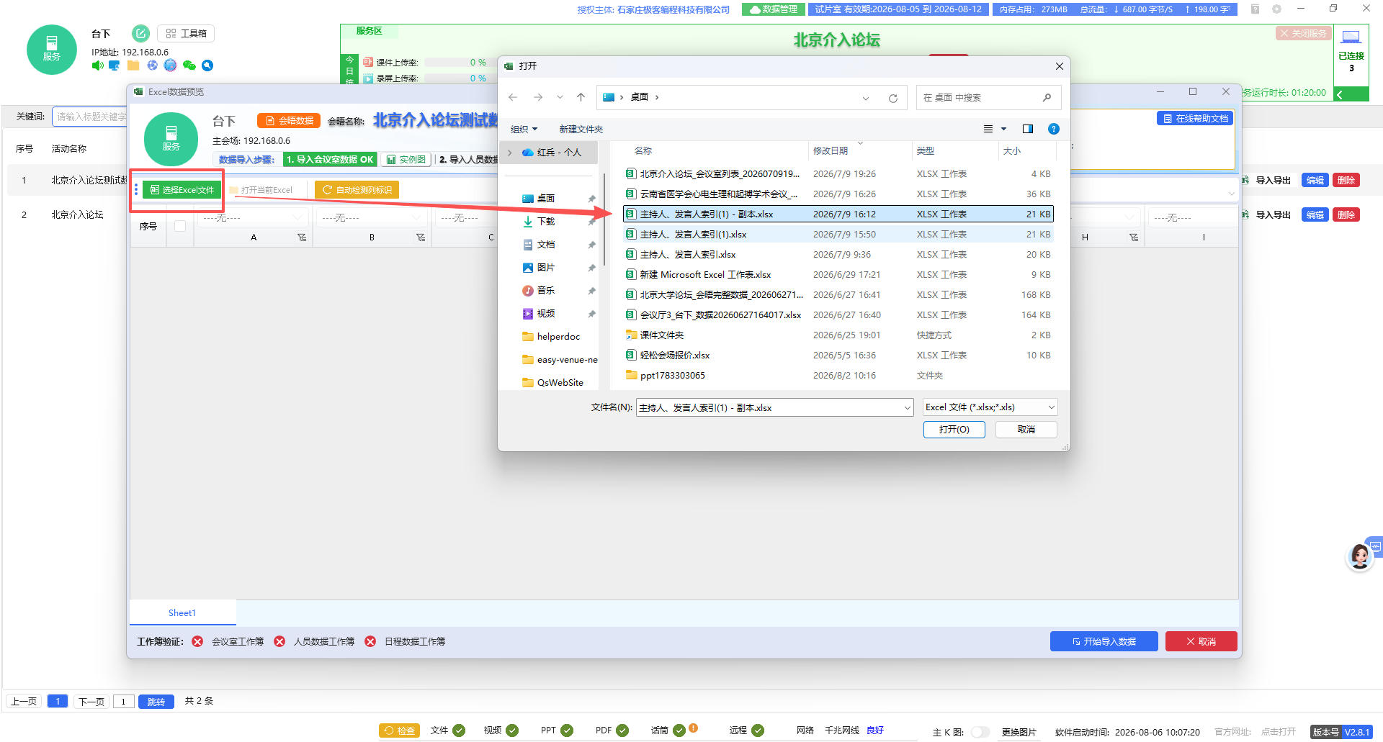The width and height of the screenshot is (1383, 742).
Task: Open the view options dropdown arrow
Action: tap(1003, 129)
